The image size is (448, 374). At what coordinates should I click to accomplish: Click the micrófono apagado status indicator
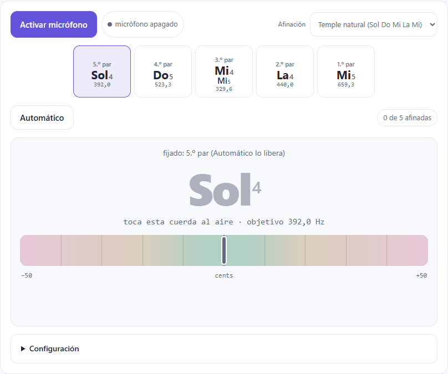coord(142,24)
